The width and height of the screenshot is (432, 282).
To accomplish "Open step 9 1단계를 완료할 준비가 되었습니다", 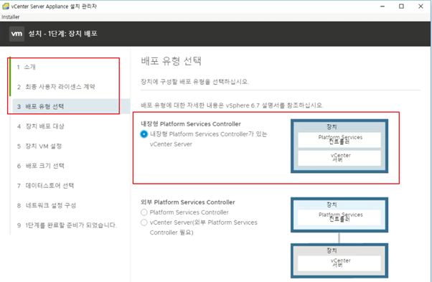I will 67,225.
